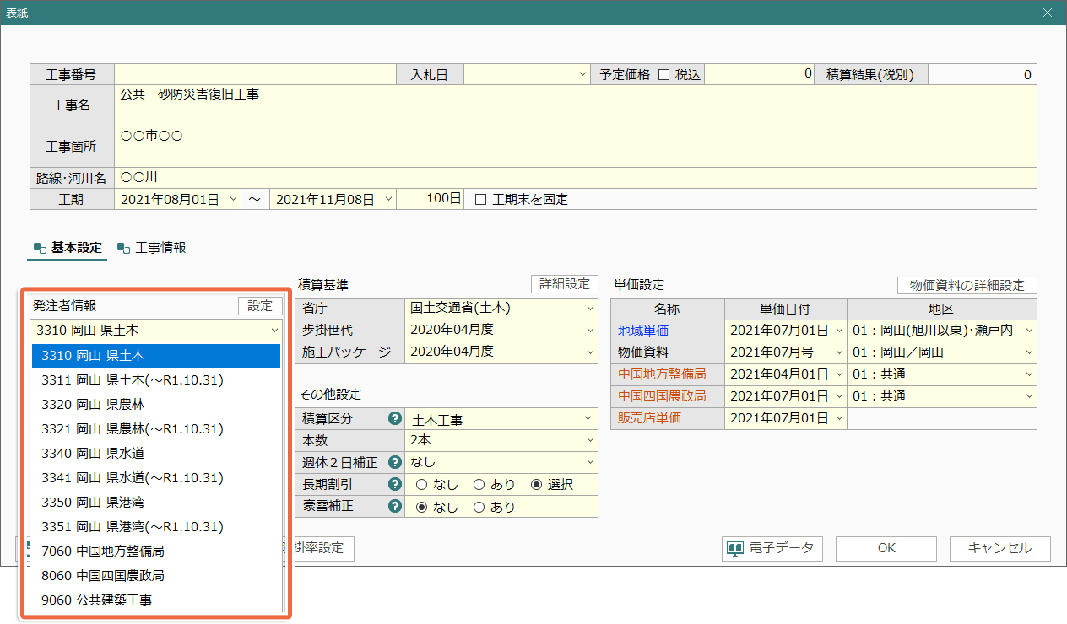The image size is (1067, 624).
Task: Open 中国四国農政局 地区 dropdown
Action: [x=1029, y=396]
